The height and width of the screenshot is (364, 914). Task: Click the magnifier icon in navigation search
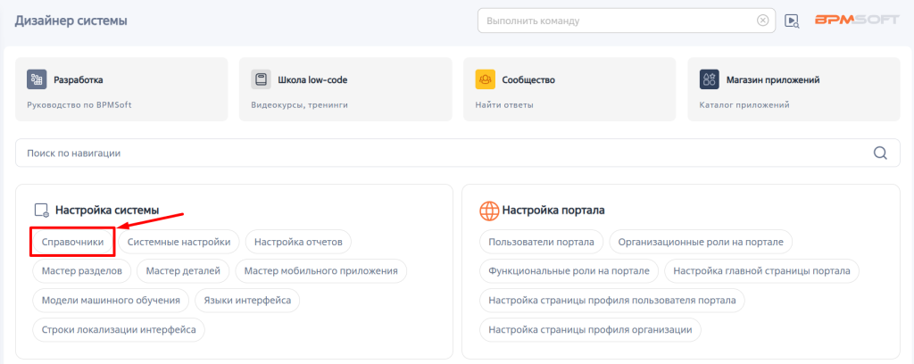[880, 153]
